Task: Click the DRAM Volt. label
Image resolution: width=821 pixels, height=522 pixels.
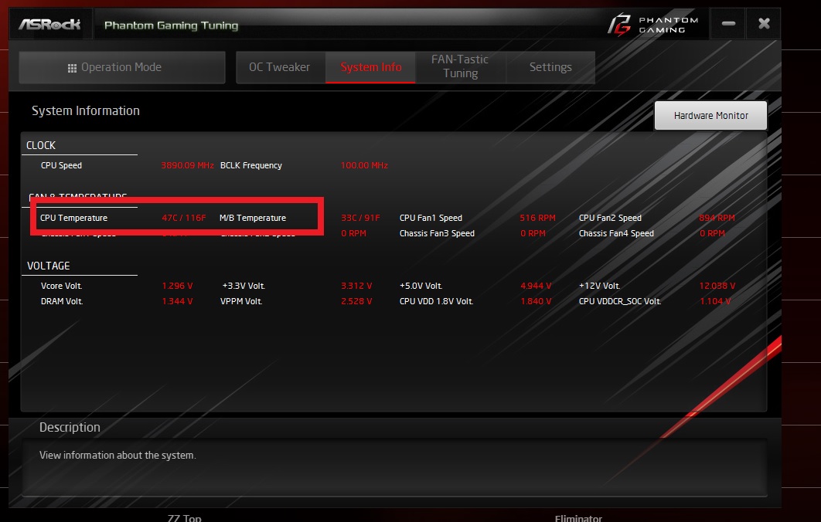Action: [x=62, y=301]
